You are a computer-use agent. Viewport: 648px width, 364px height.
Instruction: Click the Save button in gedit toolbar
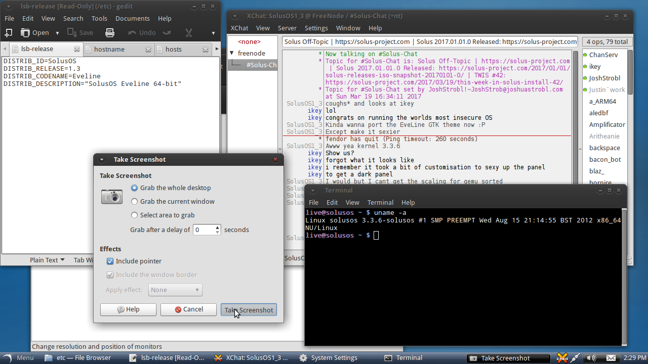80,33
